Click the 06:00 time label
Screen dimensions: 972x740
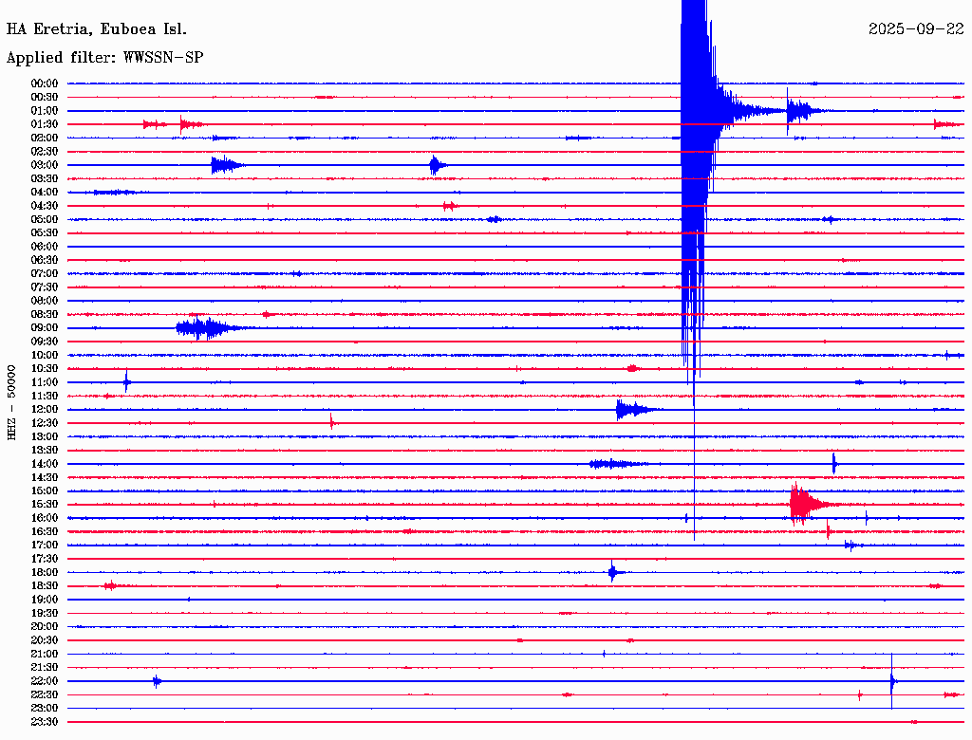coord(45,247)
